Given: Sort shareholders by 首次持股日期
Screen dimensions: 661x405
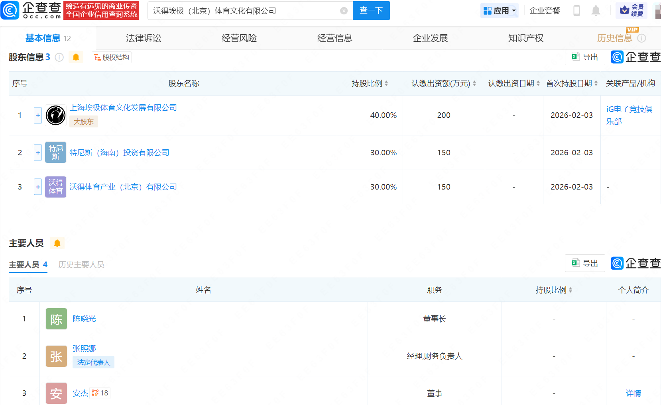Looking at the screenshot, I should point(596,84).
